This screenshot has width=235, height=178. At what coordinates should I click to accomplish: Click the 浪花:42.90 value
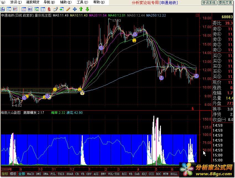coord(74,113)
